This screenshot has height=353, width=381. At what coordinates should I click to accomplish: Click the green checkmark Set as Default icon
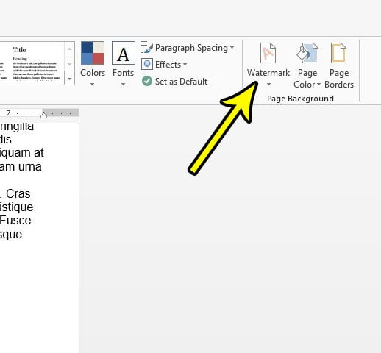pos(147,81)
